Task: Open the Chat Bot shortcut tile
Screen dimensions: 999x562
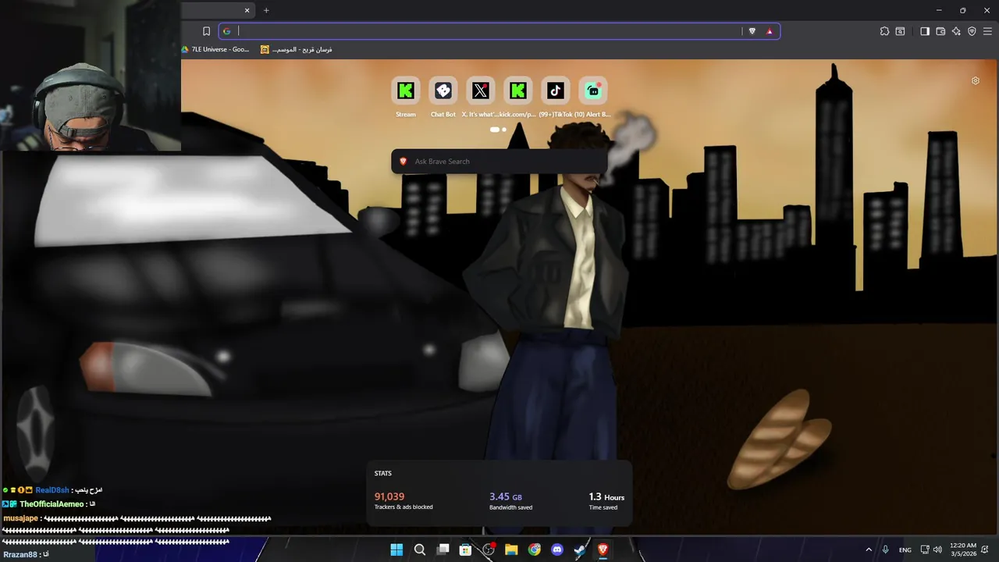Action: 443,91
